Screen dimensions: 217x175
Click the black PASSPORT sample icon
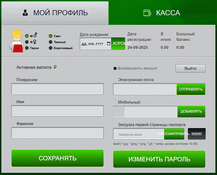(x=197, y=134)
